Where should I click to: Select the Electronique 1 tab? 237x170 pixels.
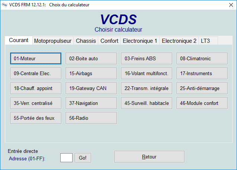pyautogui.click(x=140, y=41)
